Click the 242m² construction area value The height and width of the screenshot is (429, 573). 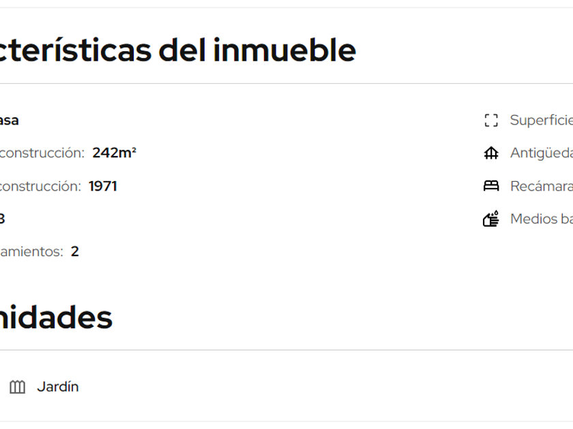pos(114,153)
